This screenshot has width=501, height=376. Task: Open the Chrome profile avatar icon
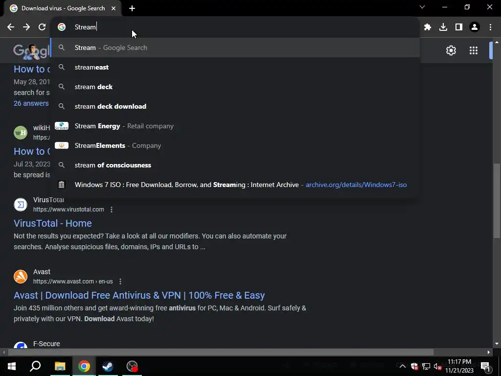[x=475, y=27]
